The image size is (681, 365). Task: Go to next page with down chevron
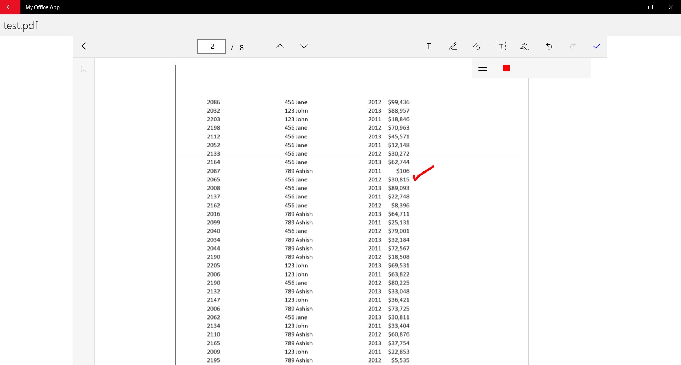(304, 46)
